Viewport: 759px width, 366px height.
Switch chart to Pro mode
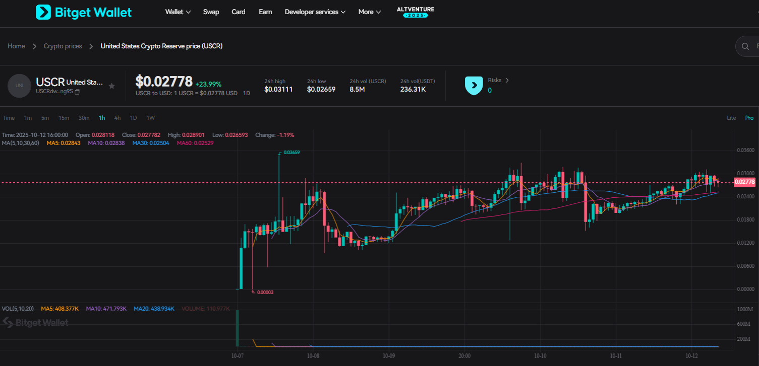tap(749, 118)
